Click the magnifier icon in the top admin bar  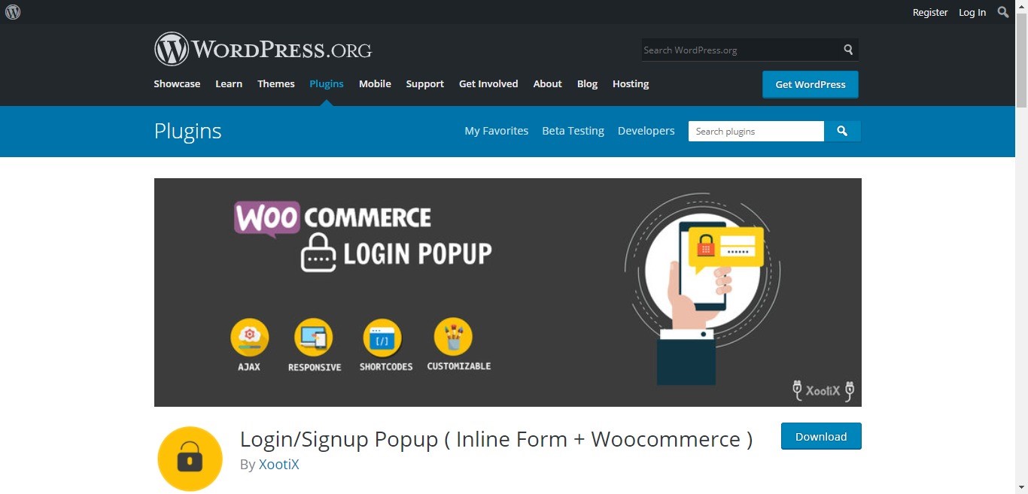click(1003, 12)
